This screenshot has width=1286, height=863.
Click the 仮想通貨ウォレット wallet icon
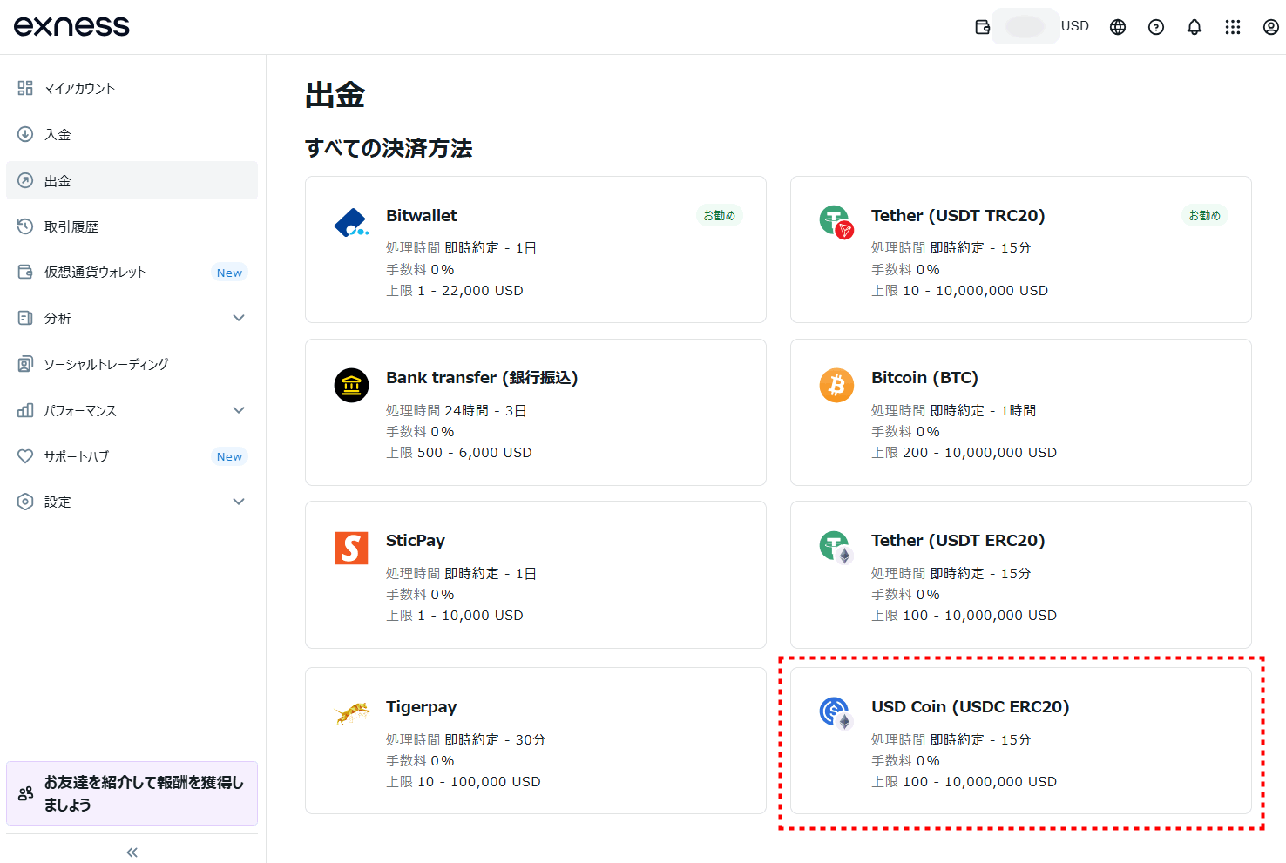tap(25, 272)
